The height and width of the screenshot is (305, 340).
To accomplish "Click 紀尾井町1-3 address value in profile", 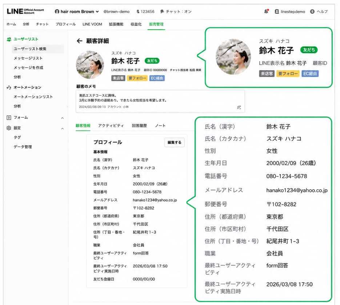I will pyautogui.click(x=144, y=232).
